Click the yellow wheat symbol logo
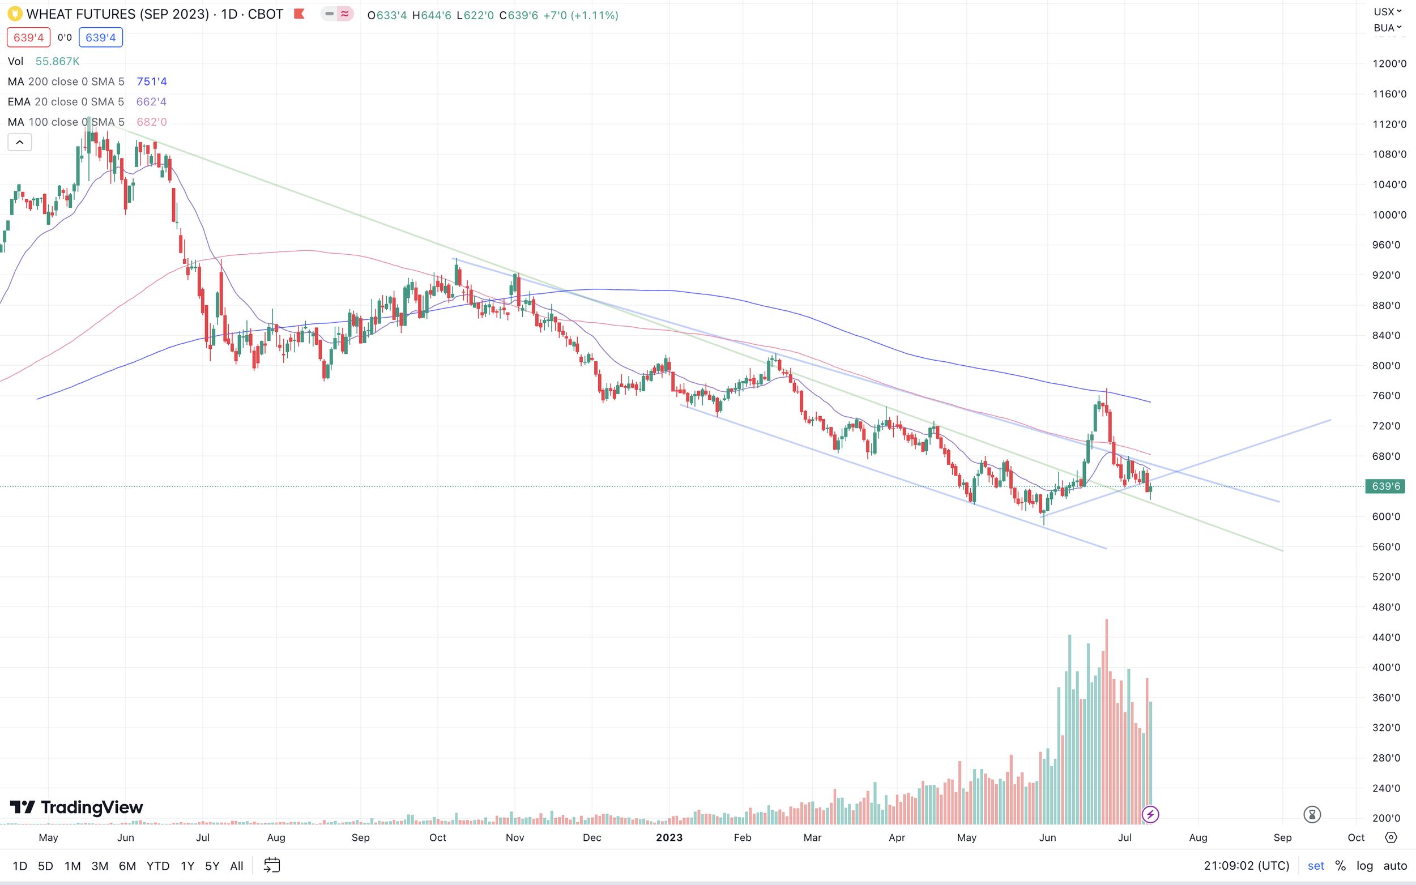 [x=15, y=14]
